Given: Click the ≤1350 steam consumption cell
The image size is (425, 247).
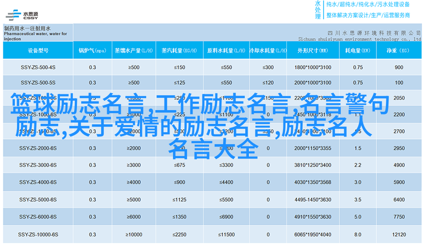Looking at the screenshot, I should pyautogui.click(x=179, y=217).
